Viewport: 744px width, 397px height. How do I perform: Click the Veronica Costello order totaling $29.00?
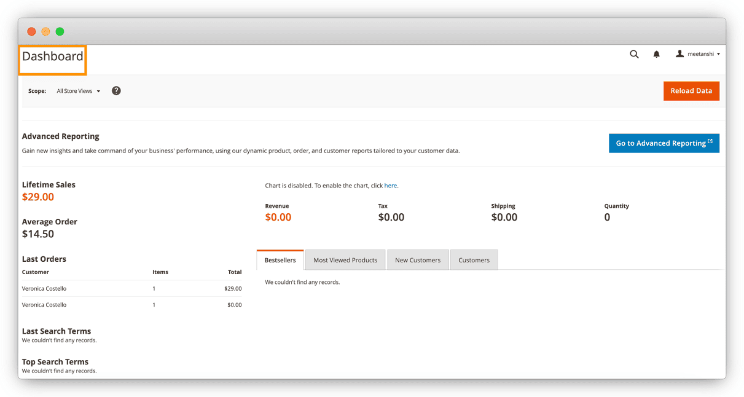(132, 288)
